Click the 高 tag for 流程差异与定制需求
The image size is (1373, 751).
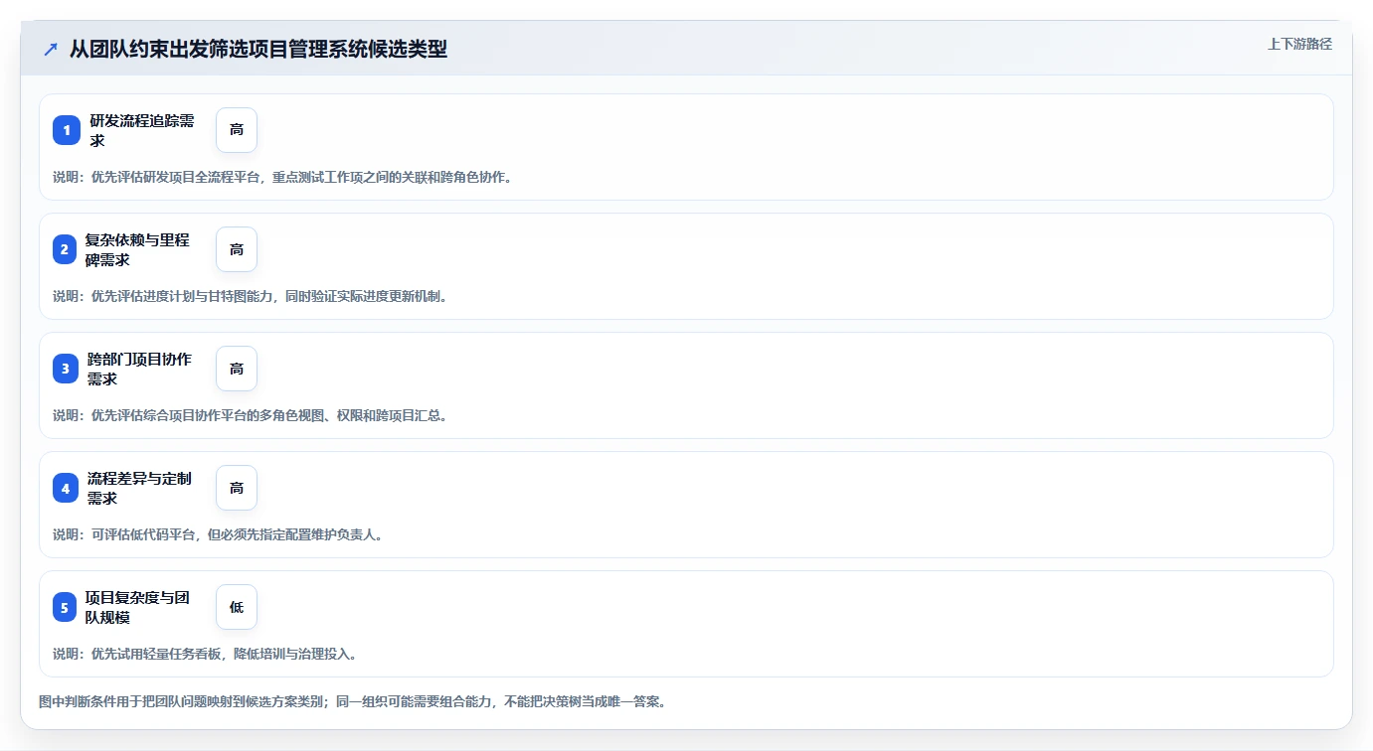(x=237, y=488)
